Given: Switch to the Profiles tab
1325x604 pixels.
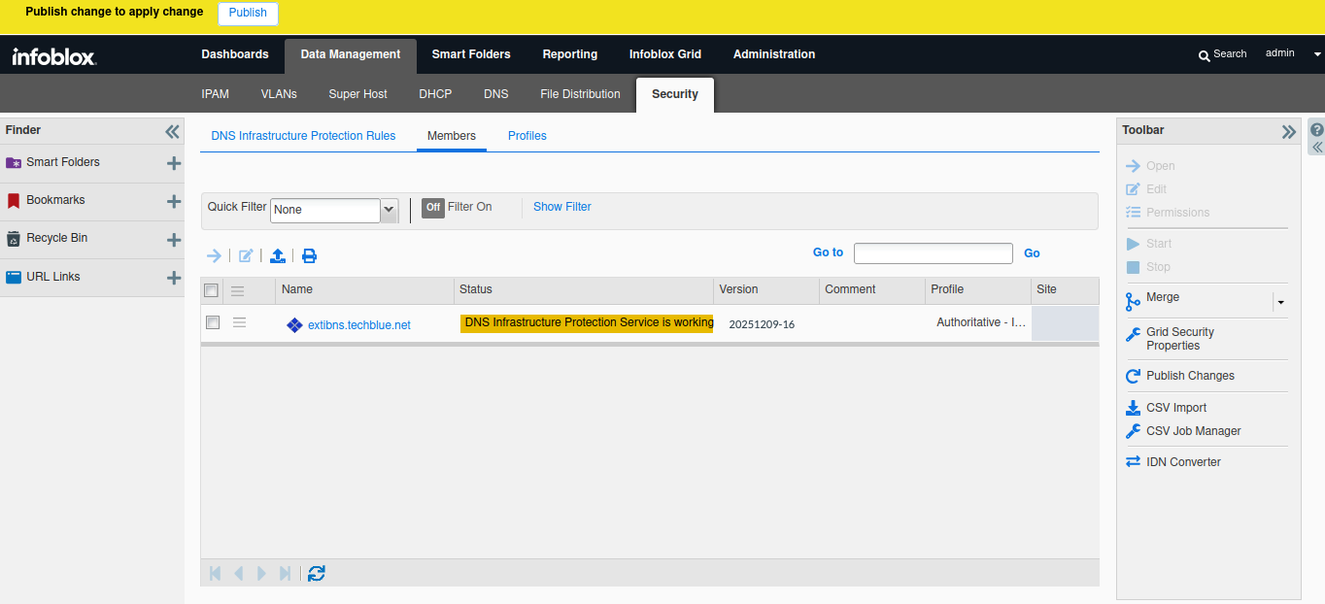Looking at the screenshot, I should point(527,136).
